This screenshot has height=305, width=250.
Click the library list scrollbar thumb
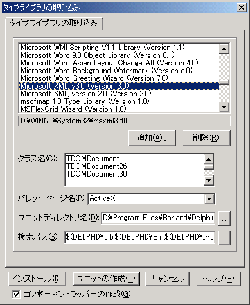(x=224, y=82)
